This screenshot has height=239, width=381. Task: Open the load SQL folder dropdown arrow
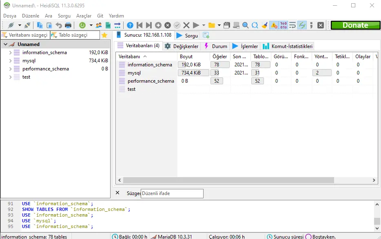click(219, 25)
